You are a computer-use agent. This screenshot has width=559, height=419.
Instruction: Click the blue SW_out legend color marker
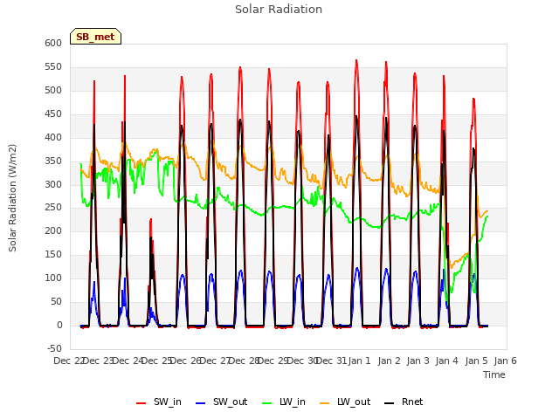201,403
